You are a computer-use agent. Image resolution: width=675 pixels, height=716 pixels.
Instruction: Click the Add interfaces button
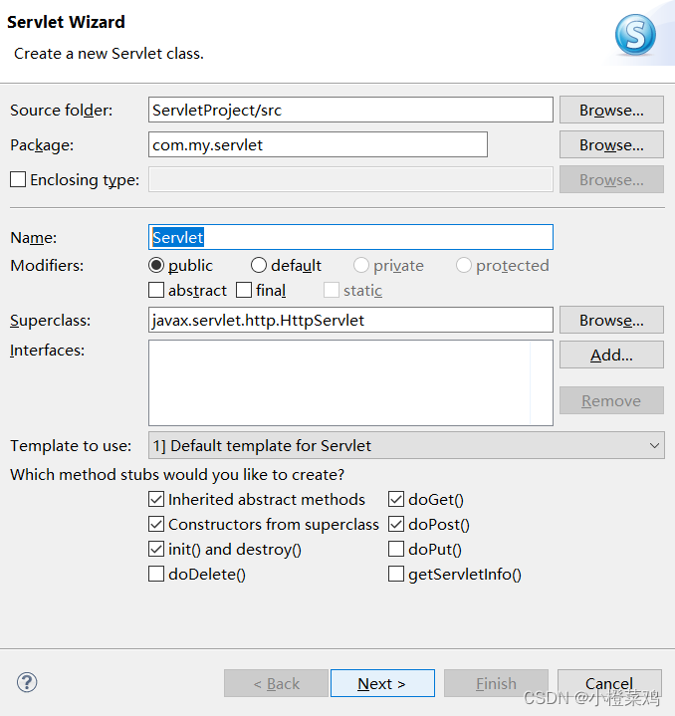click(611, 355)
